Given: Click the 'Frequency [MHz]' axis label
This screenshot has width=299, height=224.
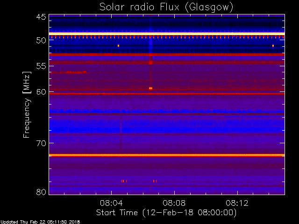Looking at the screenshot, I should pyautogui.click(x=27, y=105).
